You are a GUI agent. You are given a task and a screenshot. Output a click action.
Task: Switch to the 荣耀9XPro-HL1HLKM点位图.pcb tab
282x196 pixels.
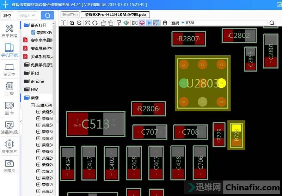pos(115,14)
